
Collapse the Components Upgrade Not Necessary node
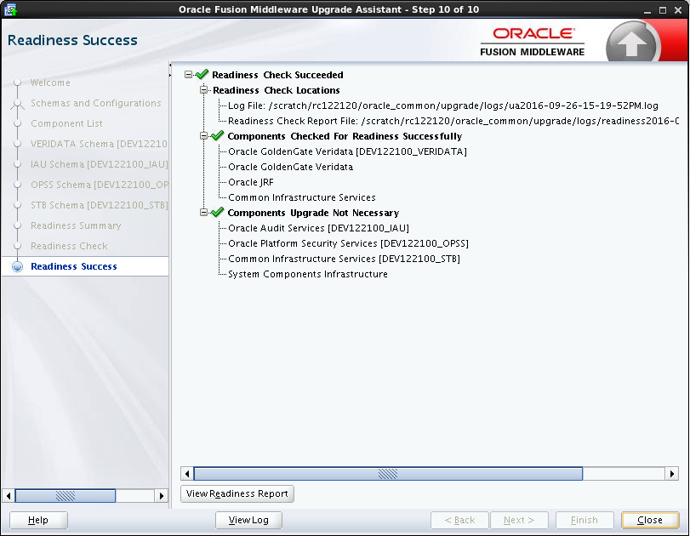203,212
